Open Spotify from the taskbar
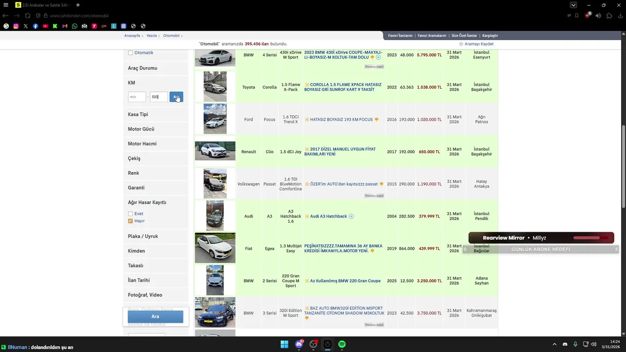626x352 pixels. coord(342,344)
